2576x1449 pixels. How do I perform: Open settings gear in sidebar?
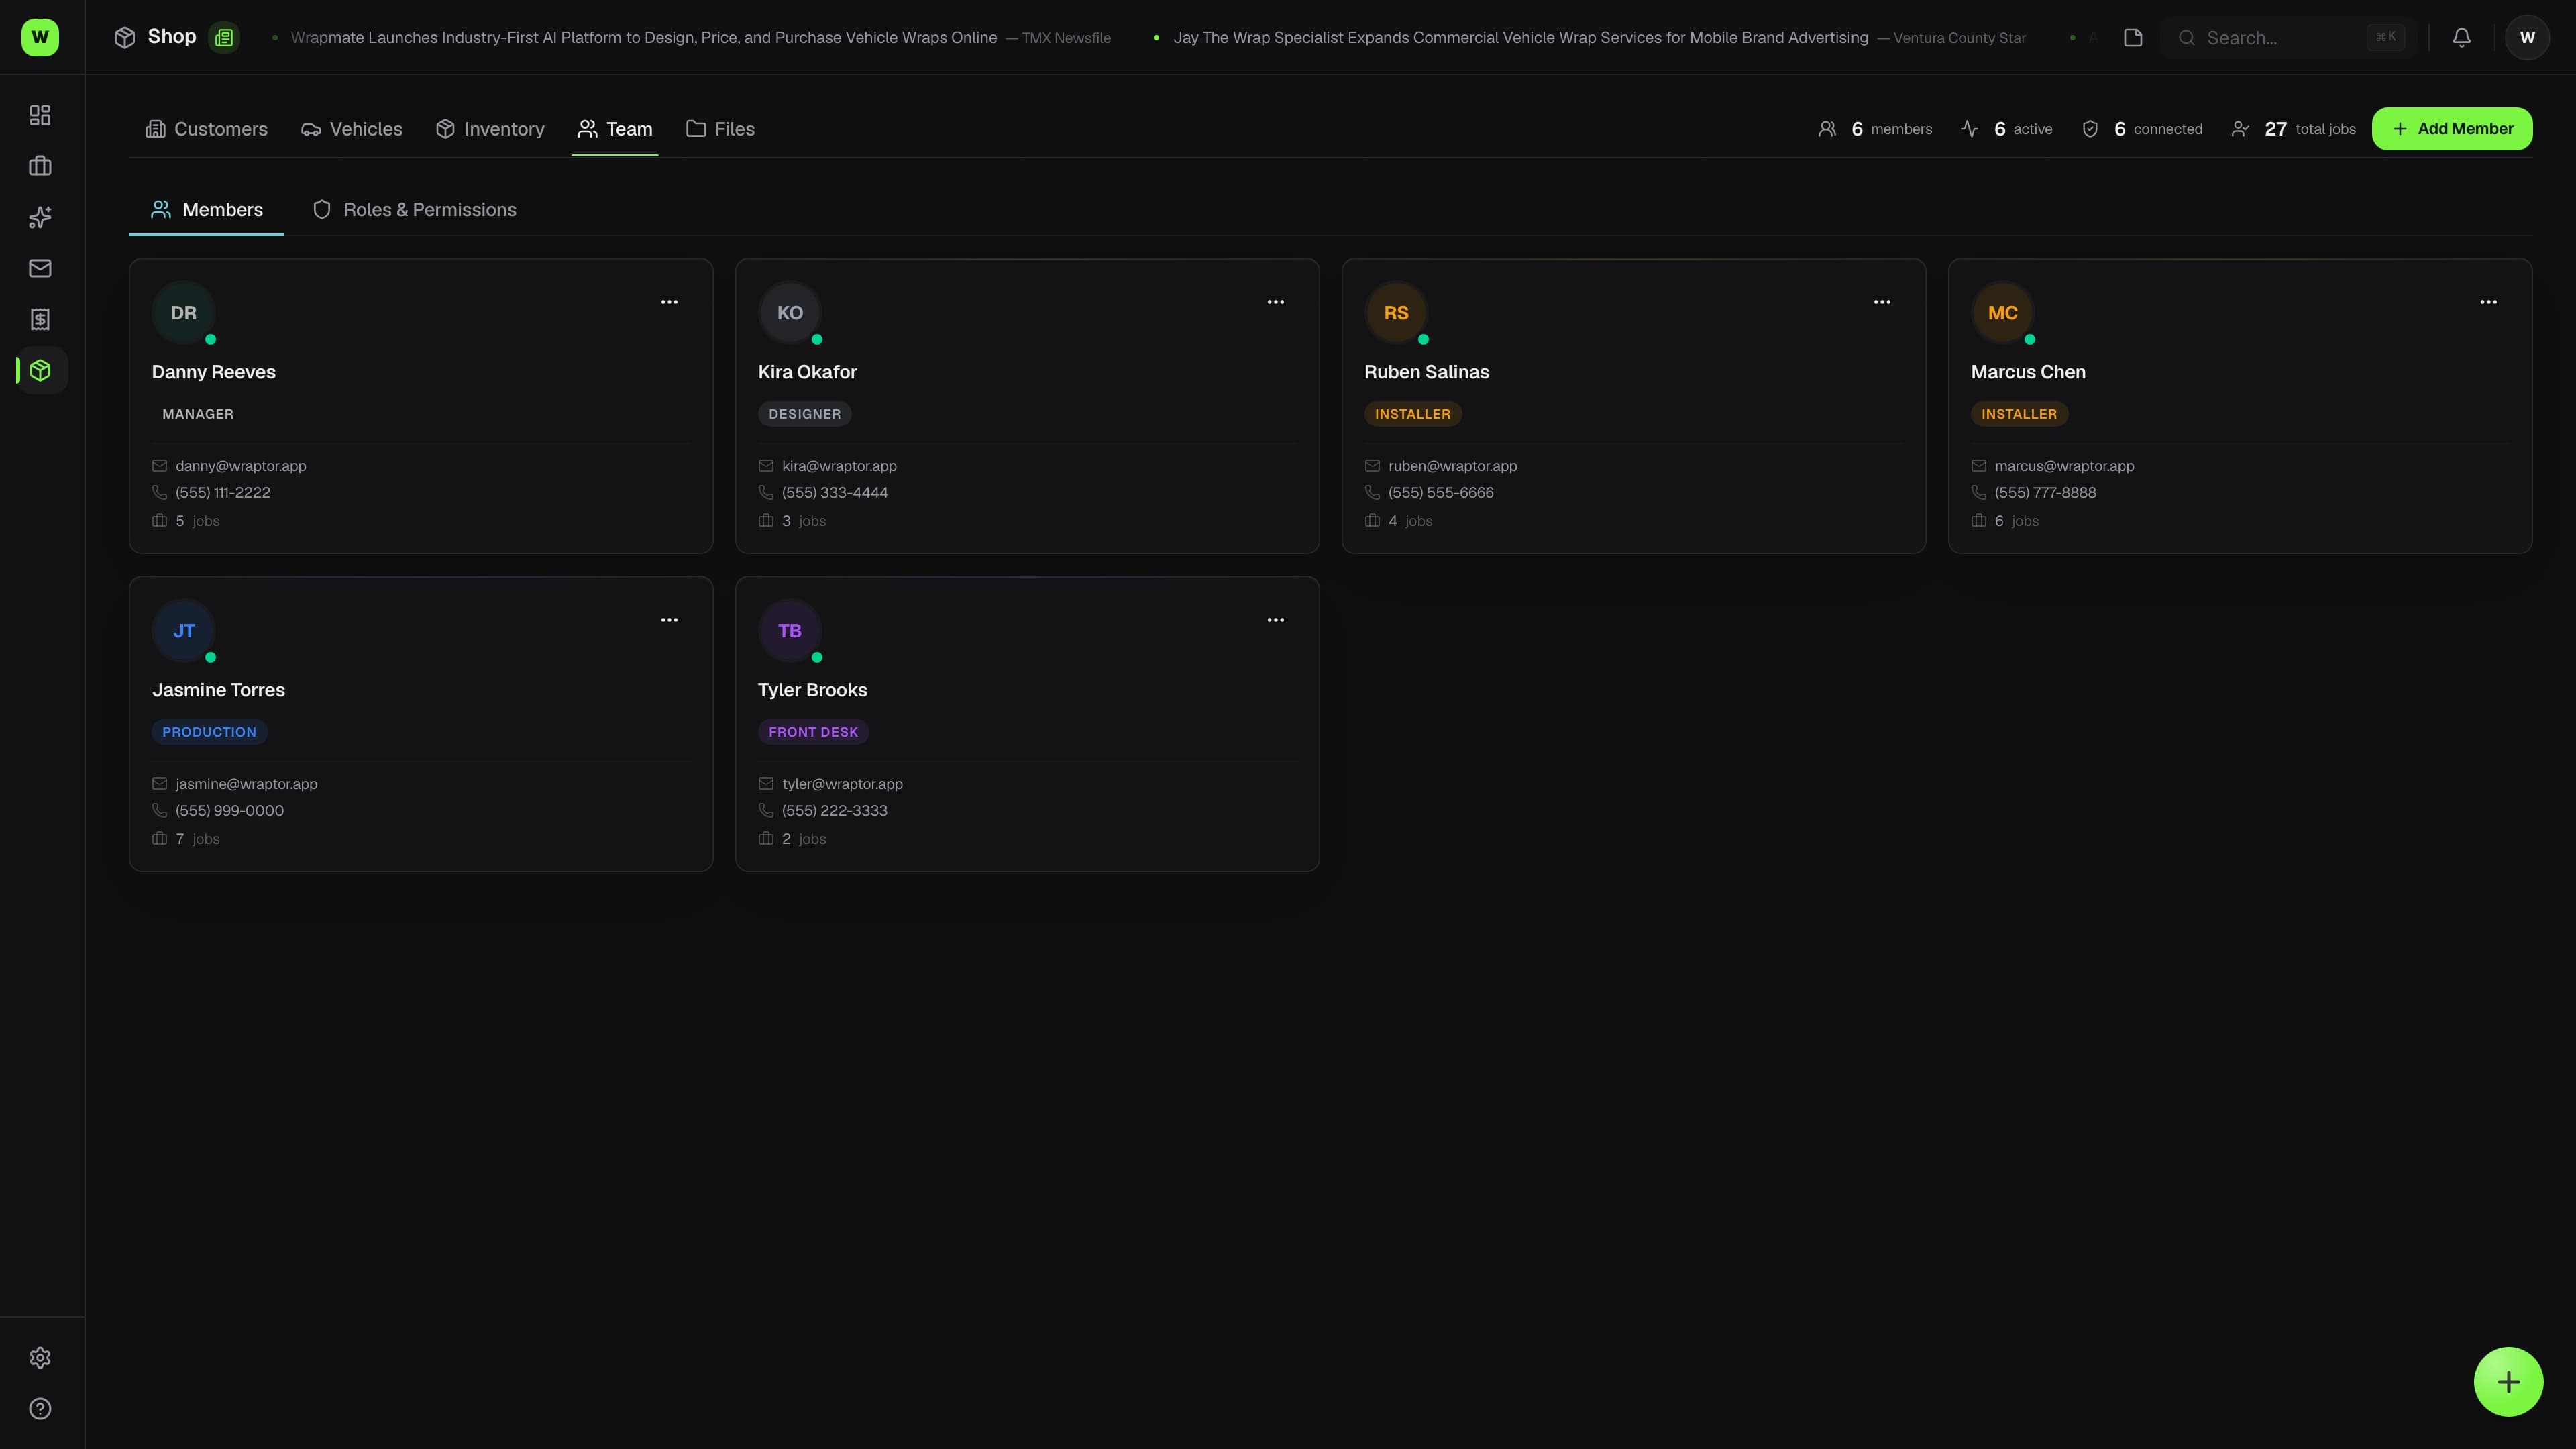coord(40,1358)
